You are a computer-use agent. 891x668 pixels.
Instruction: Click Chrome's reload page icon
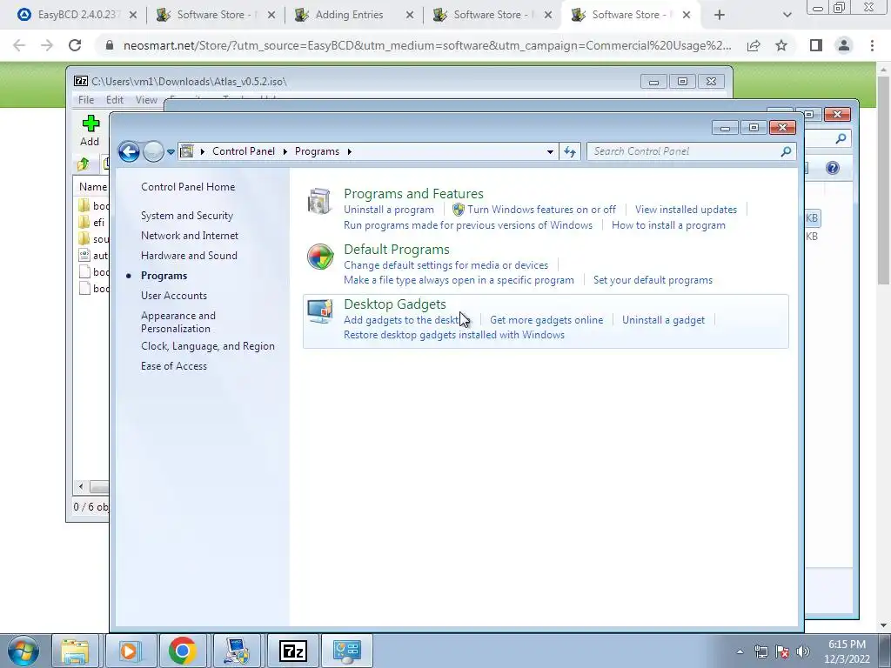tap(75, 45)
